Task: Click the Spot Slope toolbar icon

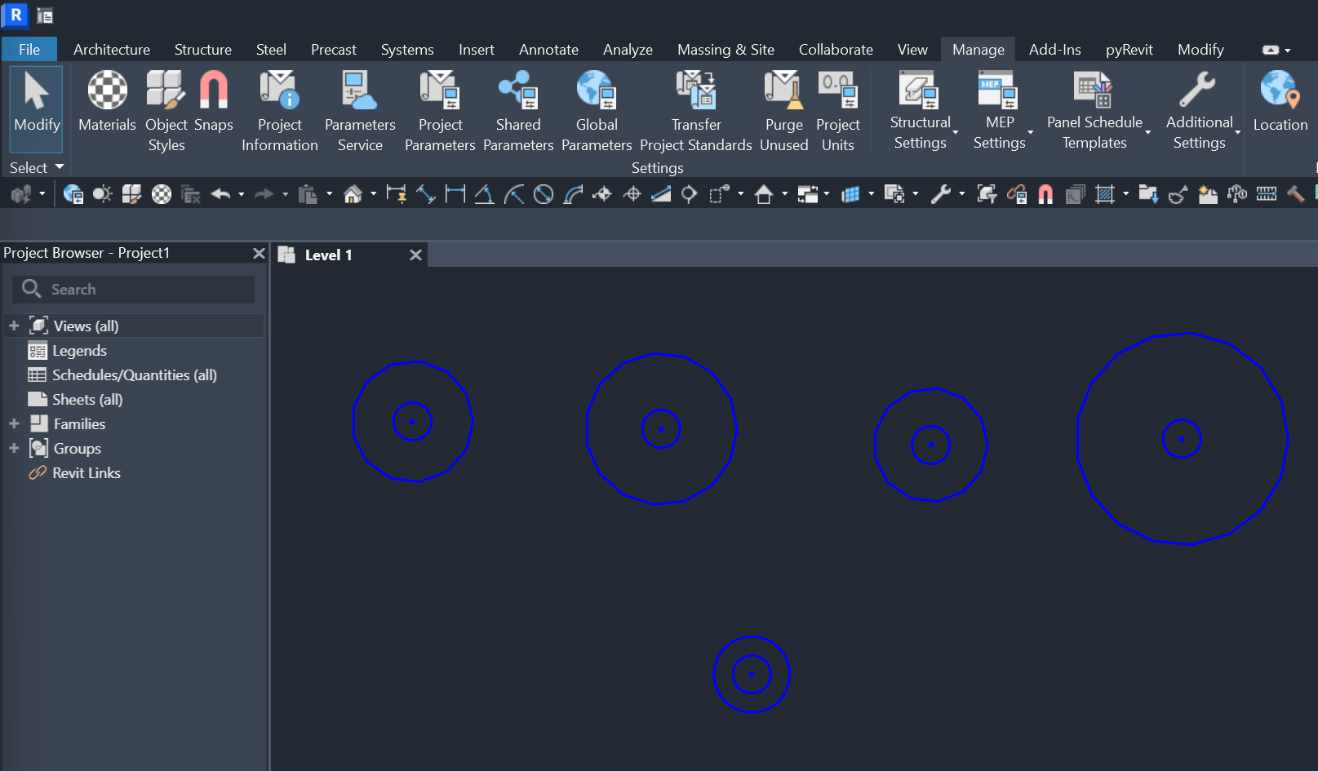Action: [661, 194]
